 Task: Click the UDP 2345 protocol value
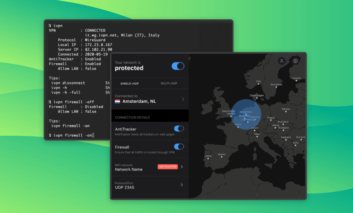tap(125, 187)
